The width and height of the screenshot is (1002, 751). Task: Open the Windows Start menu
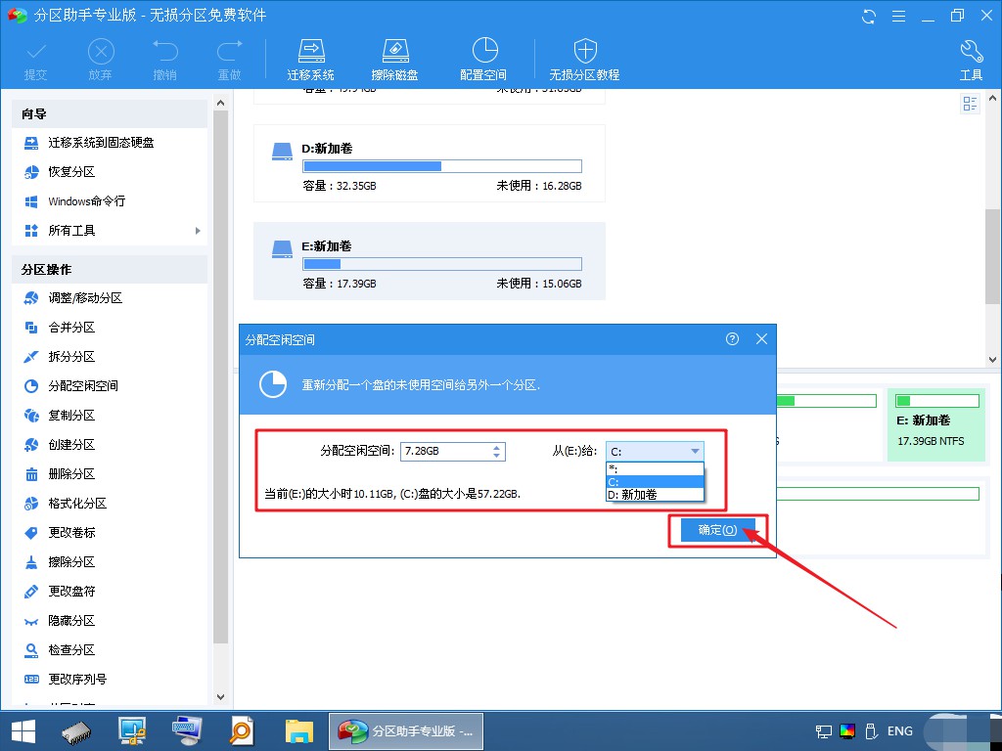[x=23, y=731]
